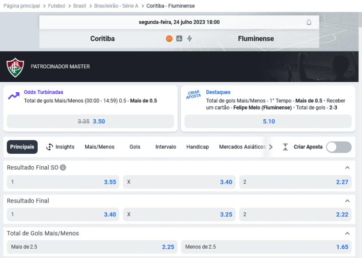Select the Principais tab
The width and height of the screenshot is (362, 258).
coord(22,147)
